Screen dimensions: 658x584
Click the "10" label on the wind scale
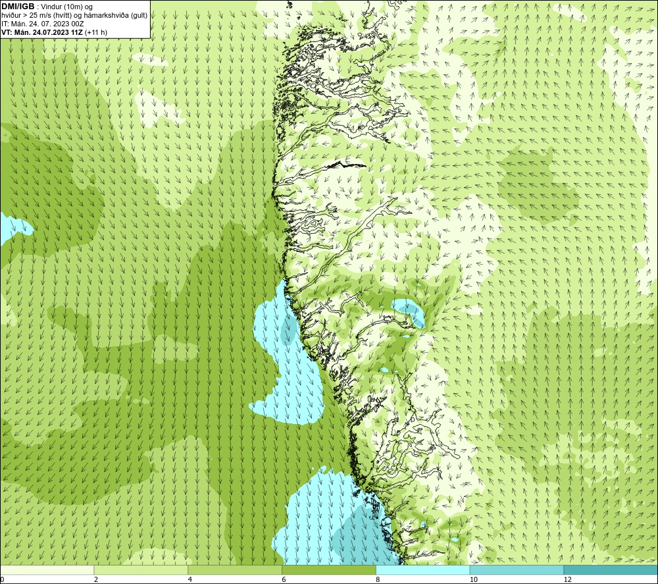(474, 579)
